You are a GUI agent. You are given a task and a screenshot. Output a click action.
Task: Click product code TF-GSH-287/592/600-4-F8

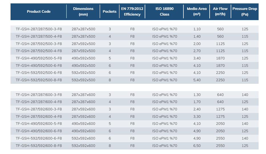click(39, 117)
